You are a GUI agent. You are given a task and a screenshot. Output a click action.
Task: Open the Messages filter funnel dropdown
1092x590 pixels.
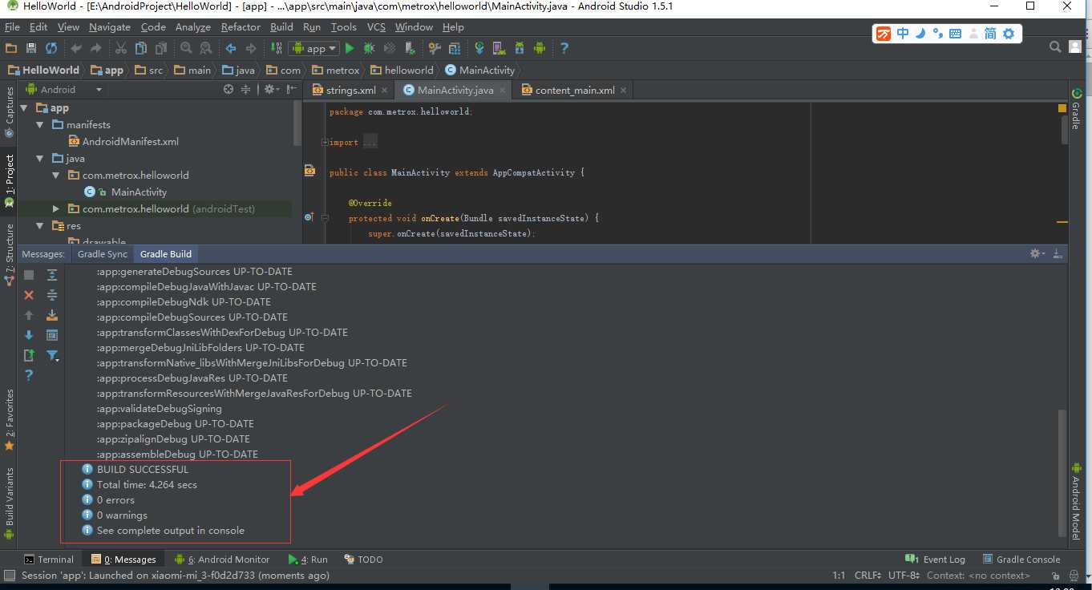[53, 355]
